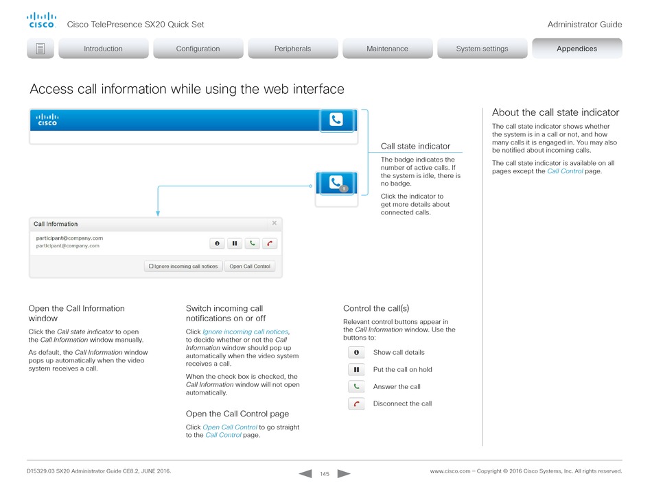Click the 'Administrator Guide' header text

(585, 25)
